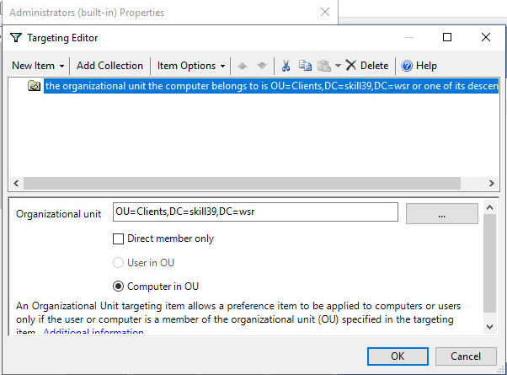Click down arrow of details vertical scrollbar
Viewport: 507px width, 375px height.
pos(489,327)
